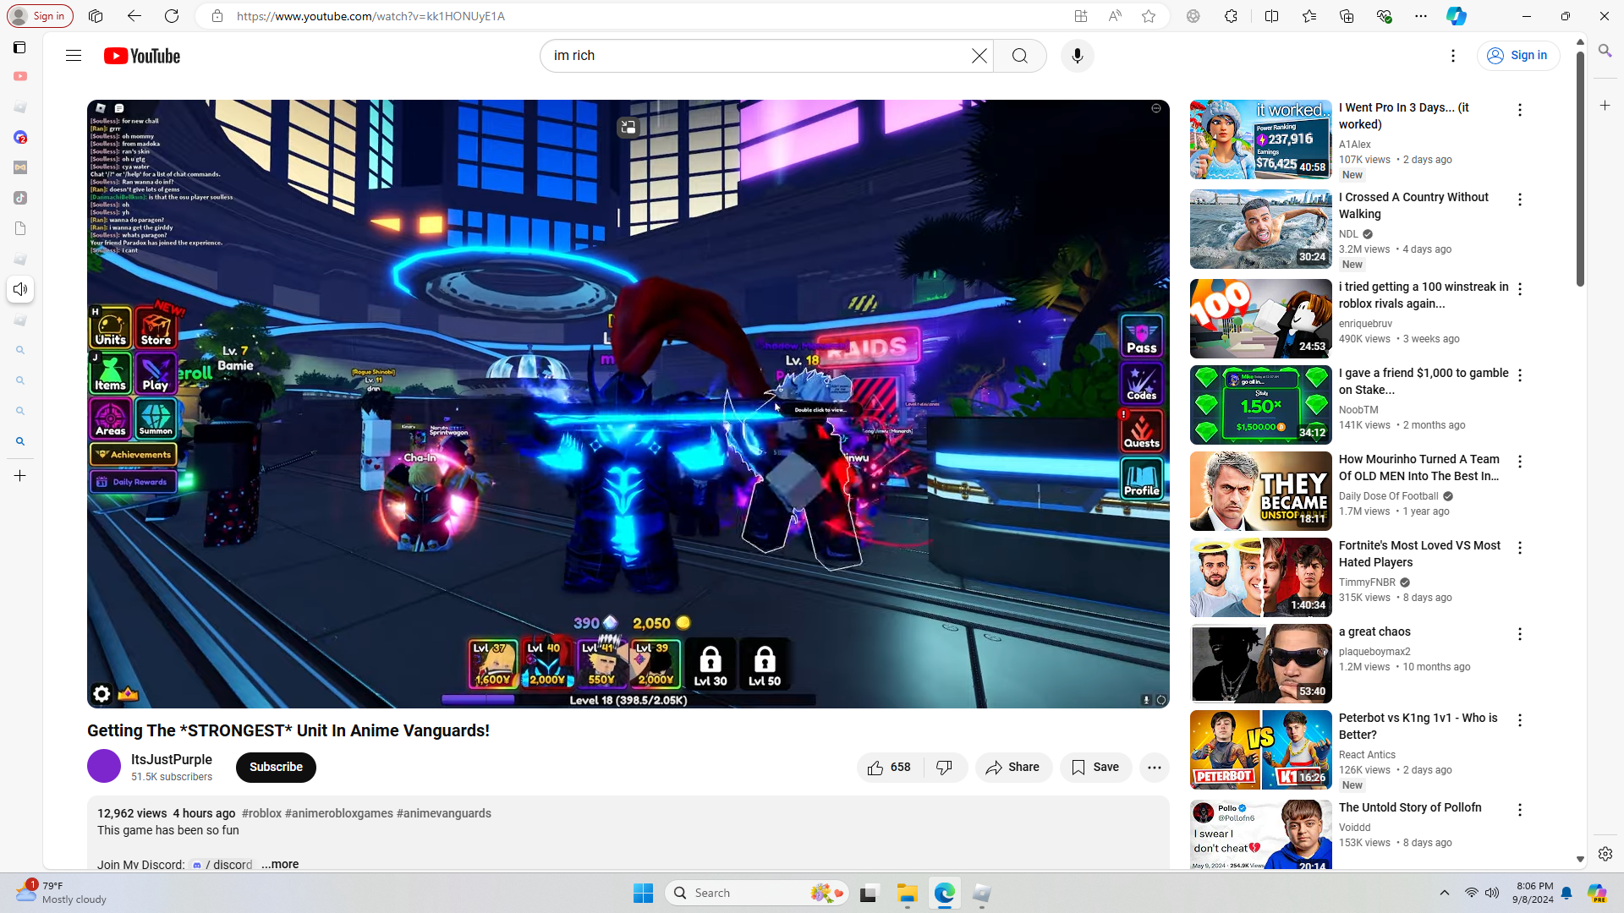The height and width of the screenshot is (913, 1624).
Task: Save the video to a playlist
Action: tap(1095, 768)
